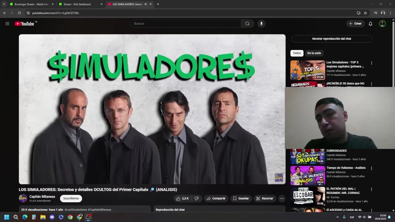
Task: Open options for Los Simuladores TOP 5 video
Action: coord(372,63)
